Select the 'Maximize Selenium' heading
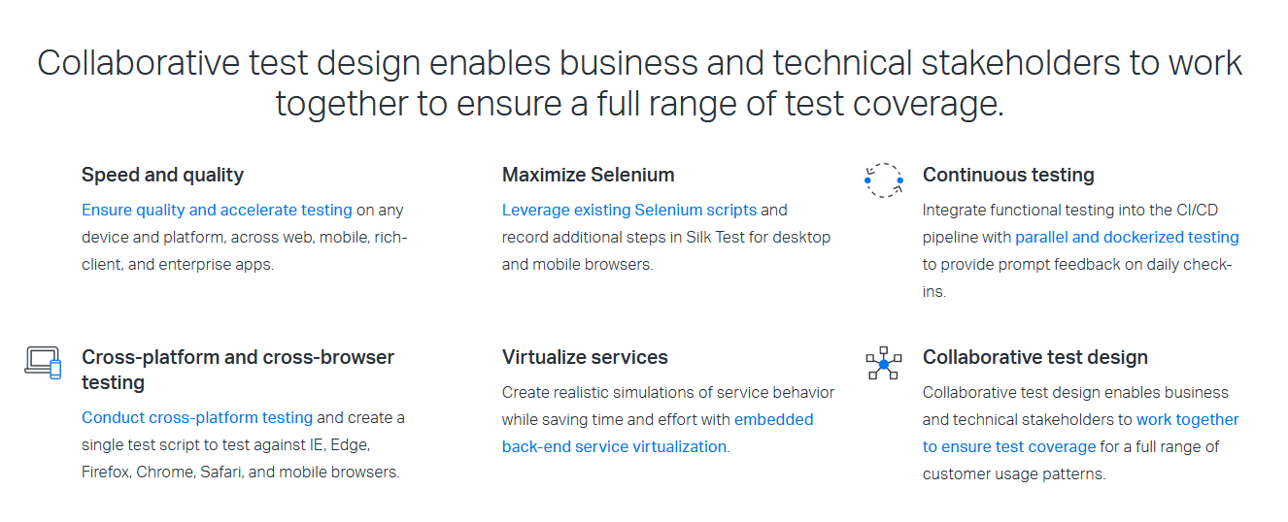Image resolution: width=1288 pixels, height=522 pixels. tap(588, 175)
